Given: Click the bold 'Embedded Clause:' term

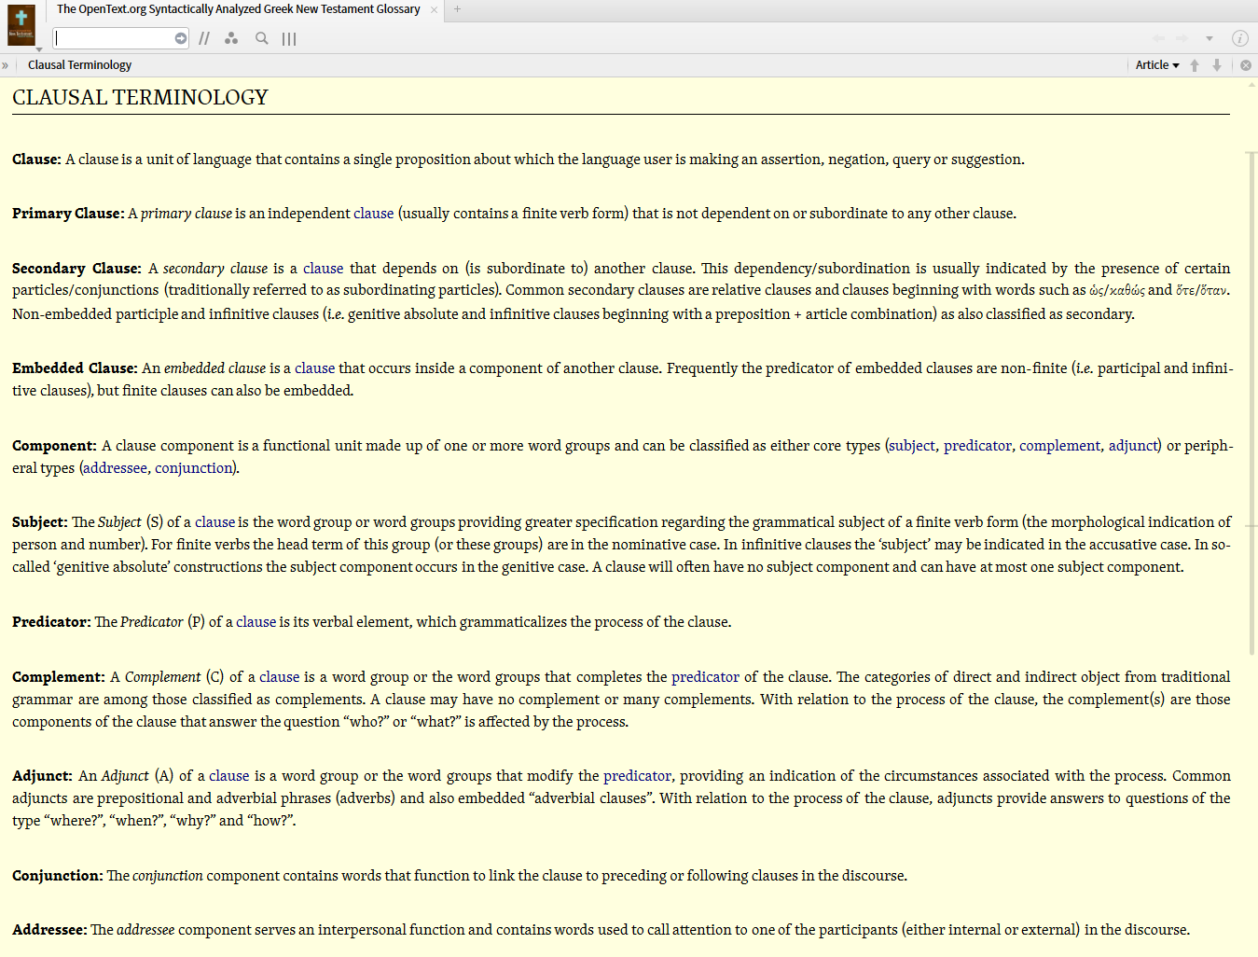Looking at the screenshot, I should pos(75,368).
